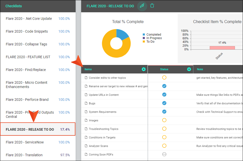
Task: Click the Coming Soon PDFs item text
Action: [x=101, y=154]
